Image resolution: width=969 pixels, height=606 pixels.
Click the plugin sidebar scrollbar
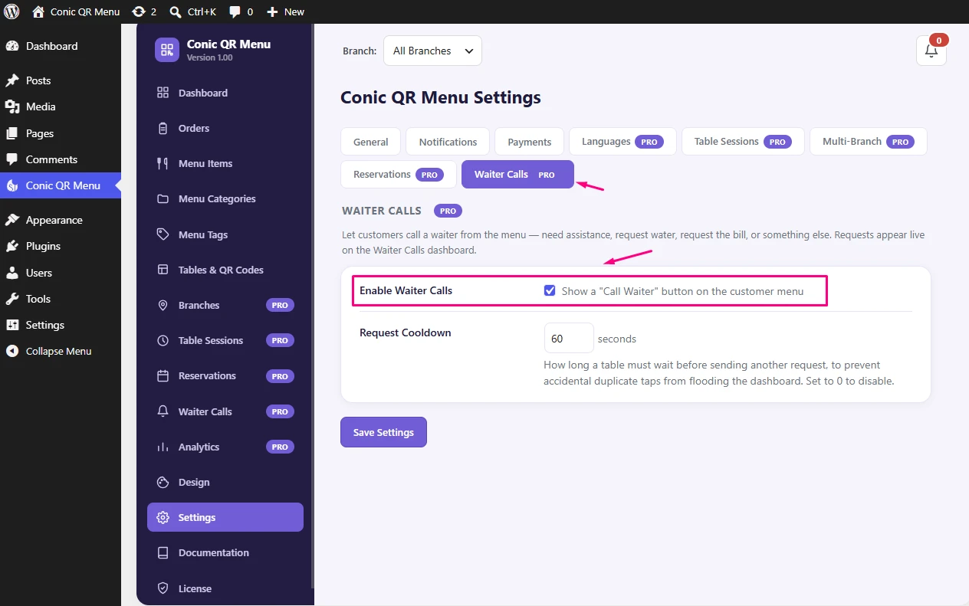point(312,306)
